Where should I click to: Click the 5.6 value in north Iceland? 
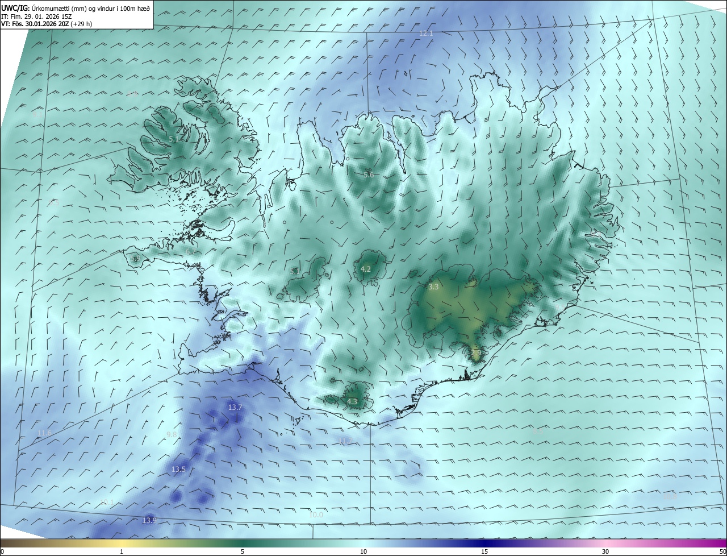[369, 175]
